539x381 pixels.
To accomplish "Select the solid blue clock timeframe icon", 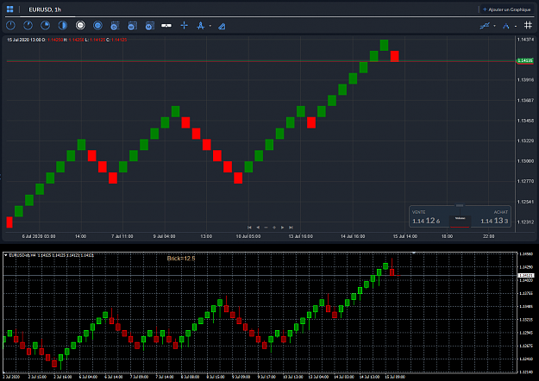I will (x=97, y=25).
